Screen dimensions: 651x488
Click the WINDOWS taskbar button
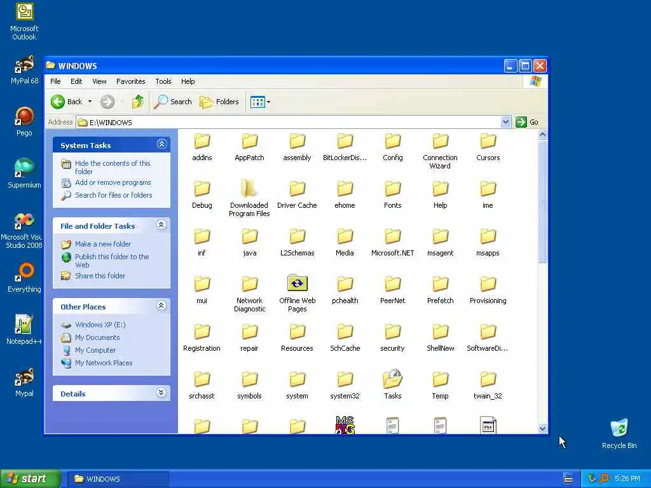tap(118, 479)
